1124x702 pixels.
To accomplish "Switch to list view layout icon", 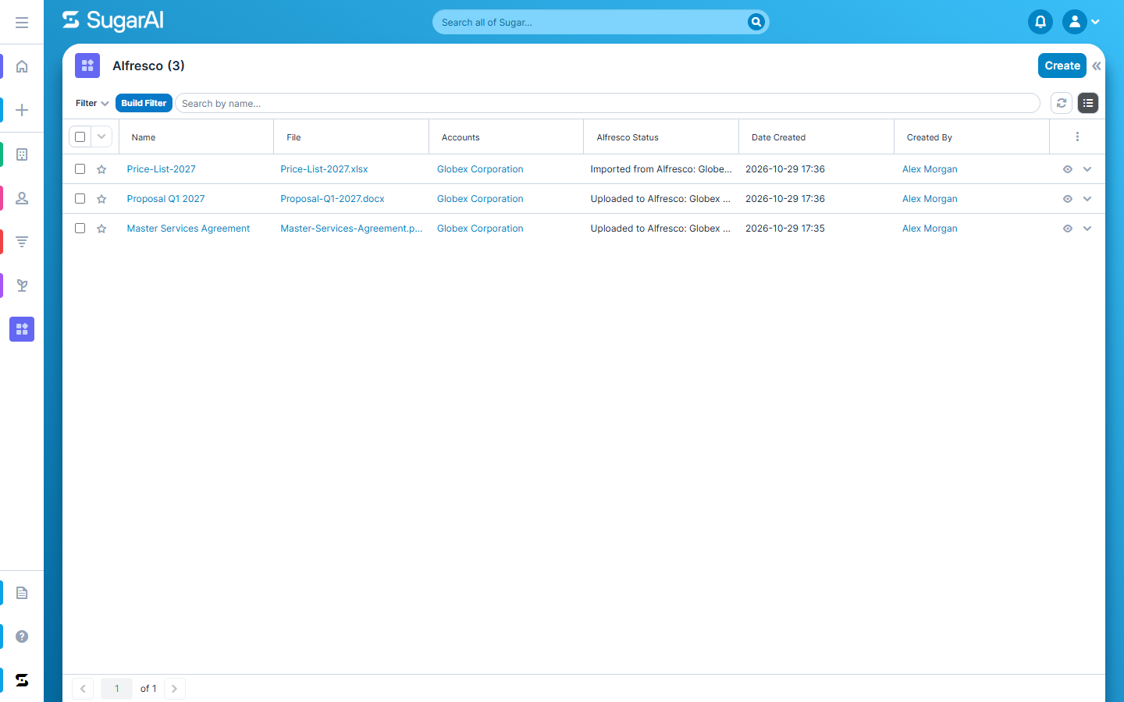I will pyautogui.click(x=1088, y=103).
